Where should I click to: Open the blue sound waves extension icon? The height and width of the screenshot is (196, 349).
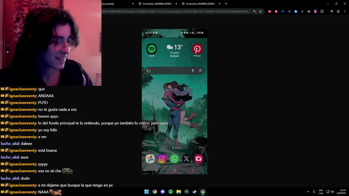[x=289, y=11]
